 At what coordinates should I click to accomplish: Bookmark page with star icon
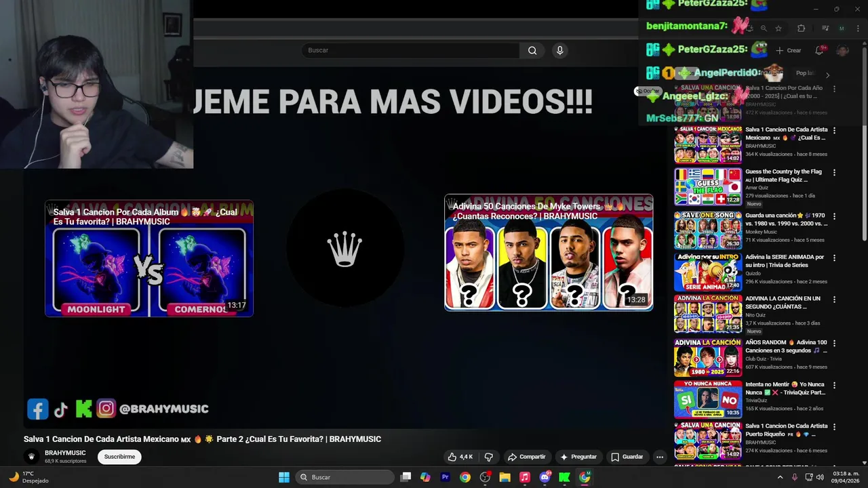pos(778,28)
